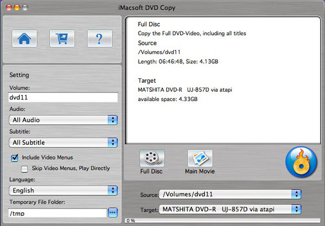Select the Full Disc film reel icon
The image size is (325, 226).
[152, 158]
